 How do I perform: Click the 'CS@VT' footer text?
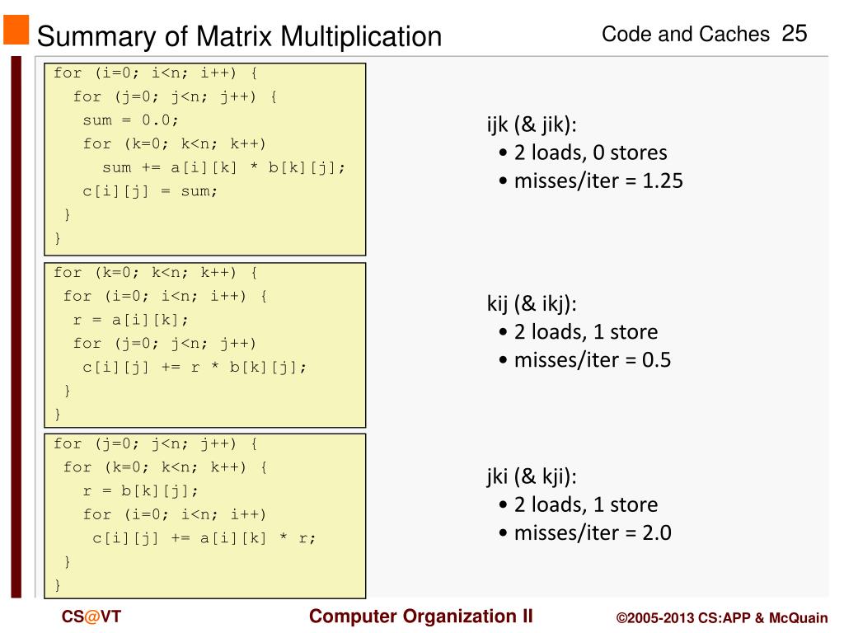click(91, 617)
